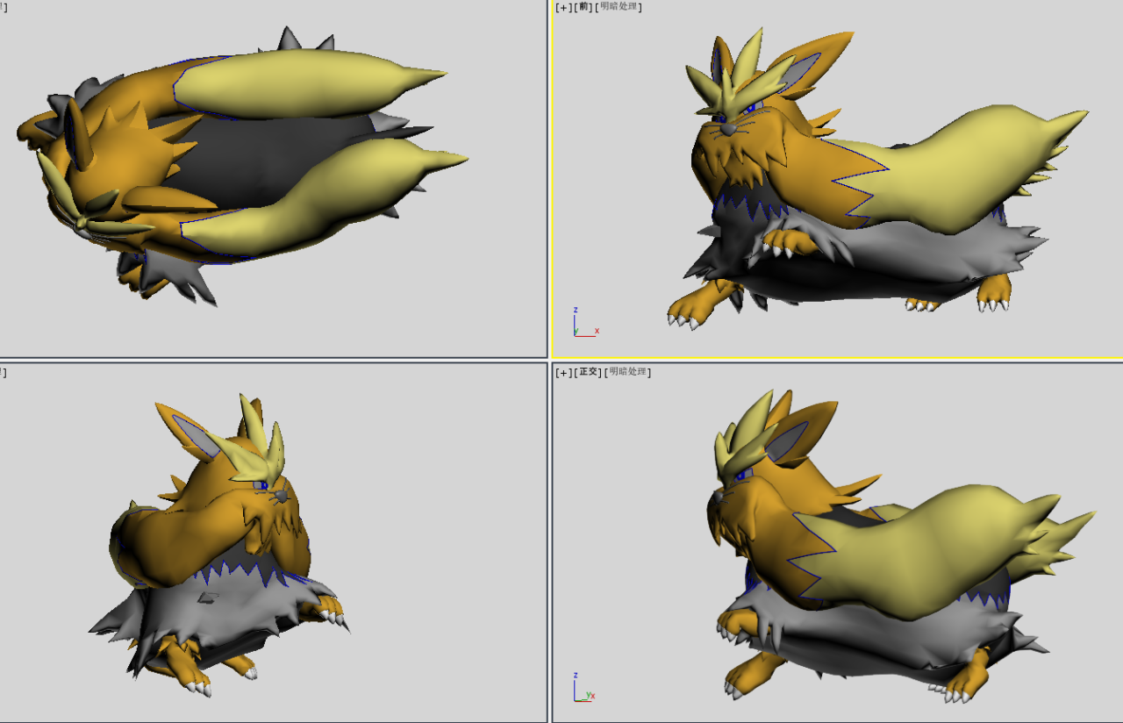Click the axis gizmo in the 正交 viewport
1123x723 pixels.
coord(583,687)
